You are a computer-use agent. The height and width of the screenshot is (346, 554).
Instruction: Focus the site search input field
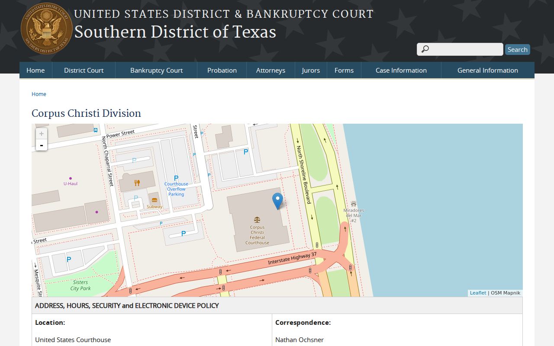click(460, 49)
